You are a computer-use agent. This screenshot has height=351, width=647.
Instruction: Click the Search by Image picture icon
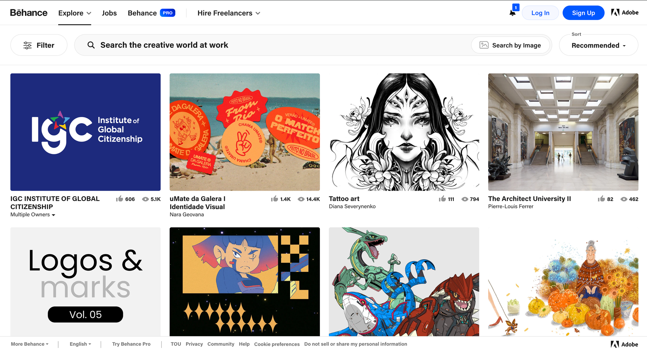point(484,45)
